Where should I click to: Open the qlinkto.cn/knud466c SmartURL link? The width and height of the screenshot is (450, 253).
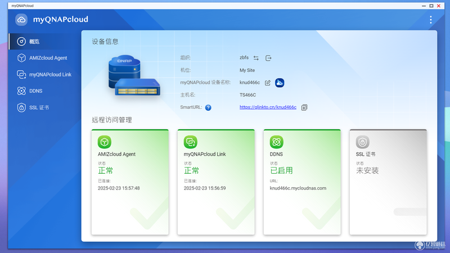268,107
